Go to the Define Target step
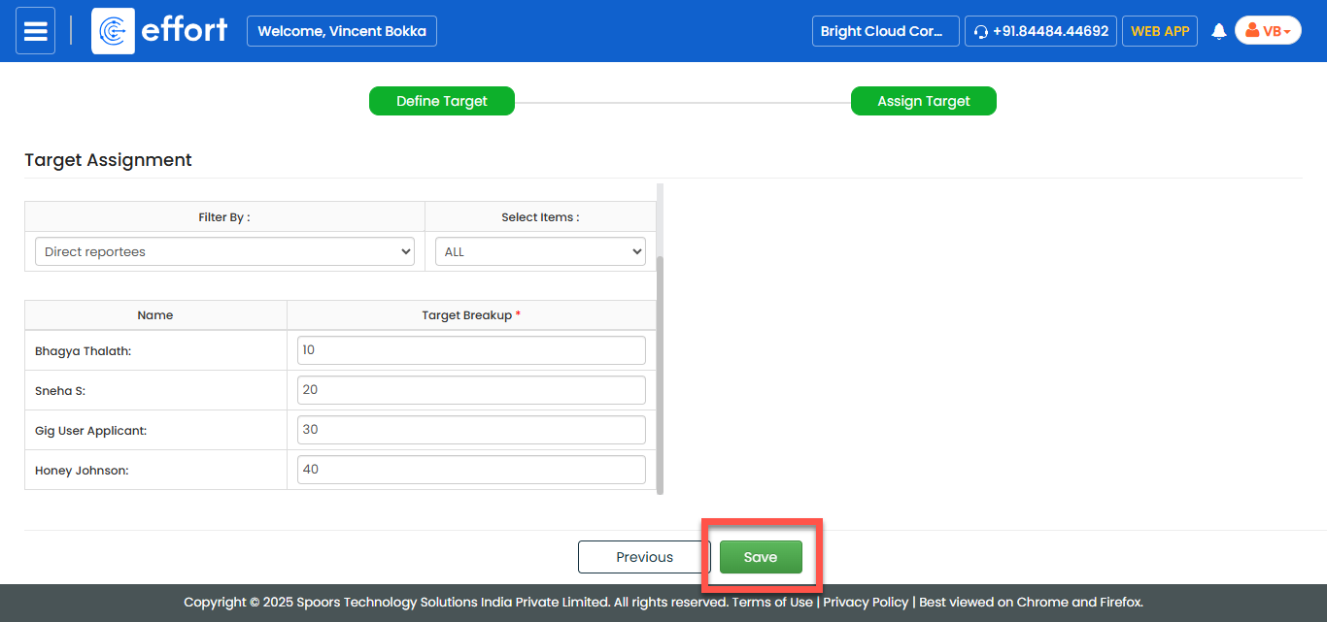1327x622 pixels. [x=442, y=101]
